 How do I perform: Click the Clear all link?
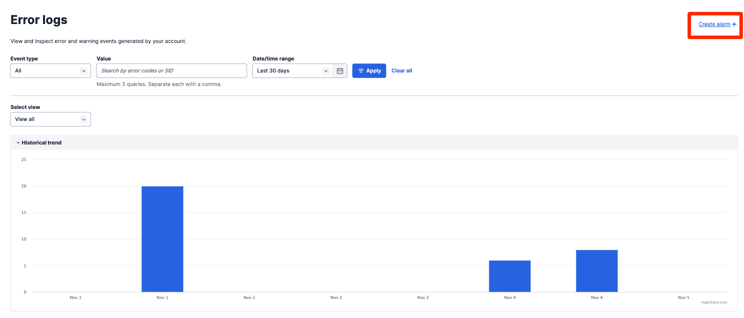pyautogui.click(x=401, y=70)
